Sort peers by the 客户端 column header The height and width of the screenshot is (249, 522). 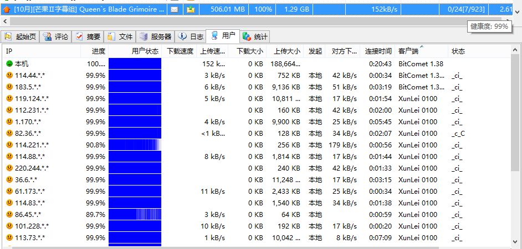pyautogui.click(x=408, y=51)
